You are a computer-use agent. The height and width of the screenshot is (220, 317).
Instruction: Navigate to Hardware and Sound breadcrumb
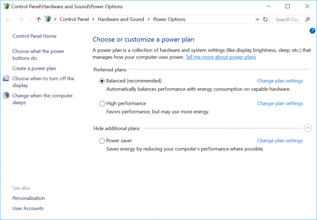click(x=121, y=19)
